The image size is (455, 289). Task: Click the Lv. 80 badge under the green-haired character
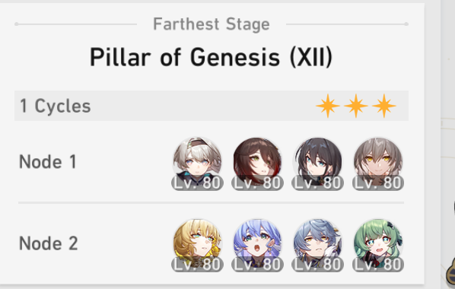coord(378,265)
